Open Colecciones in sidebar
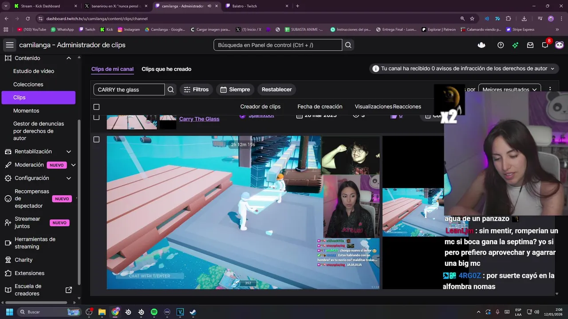Image resolution: width=568 pixels, height=319 pixels. [28, 84]
